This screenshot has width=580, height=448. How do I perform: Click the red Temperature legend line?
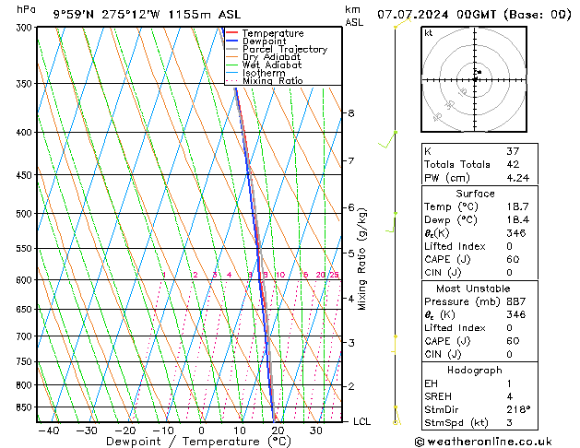coord(231,33)
